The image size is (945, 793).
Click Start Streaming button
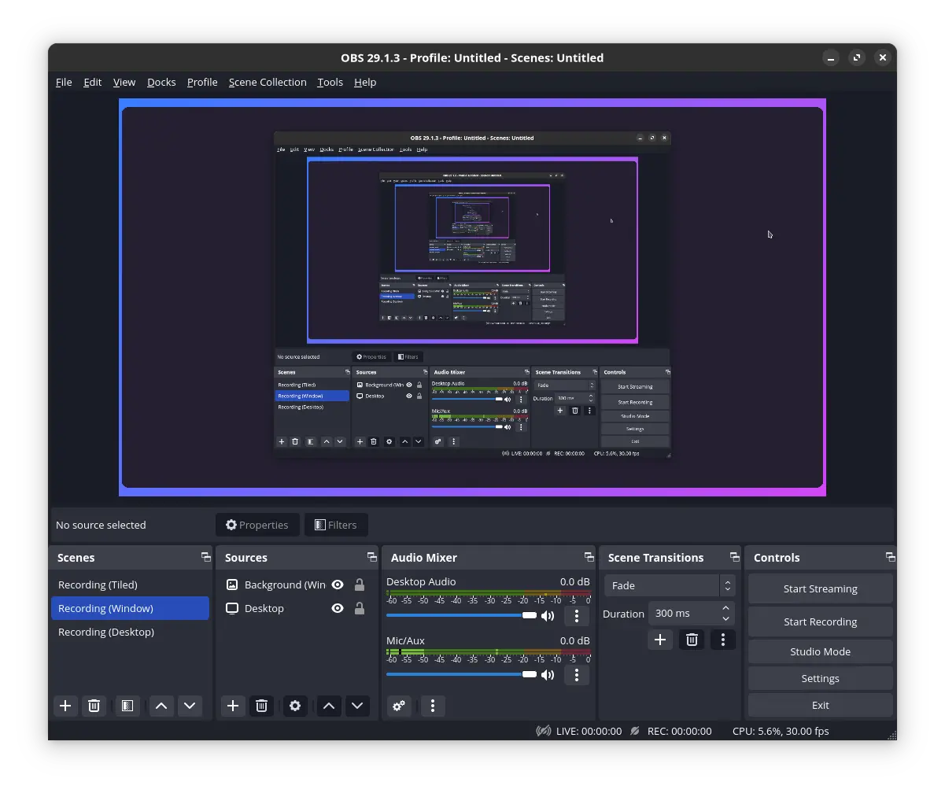click(x=821, y=588)
